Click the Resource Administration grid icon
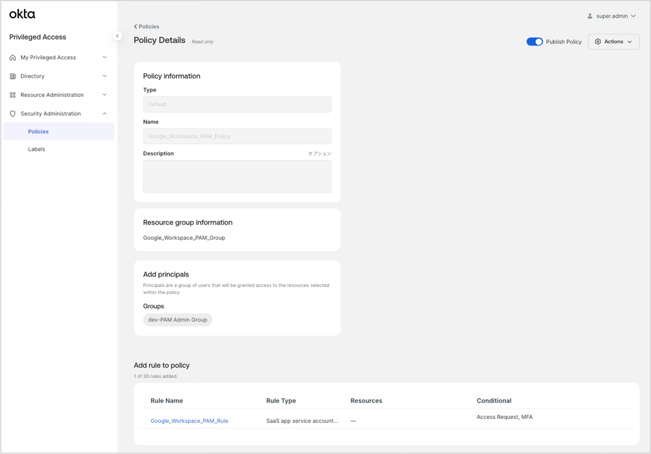The height and width of the screenshot is (454, 651). [12, 95]
